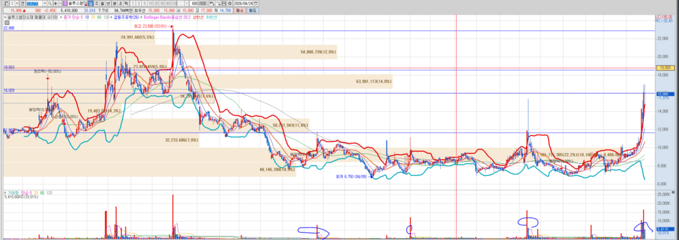Select the 20 interval button
Viewport: 679px width, 240px height.
point(156,3)
